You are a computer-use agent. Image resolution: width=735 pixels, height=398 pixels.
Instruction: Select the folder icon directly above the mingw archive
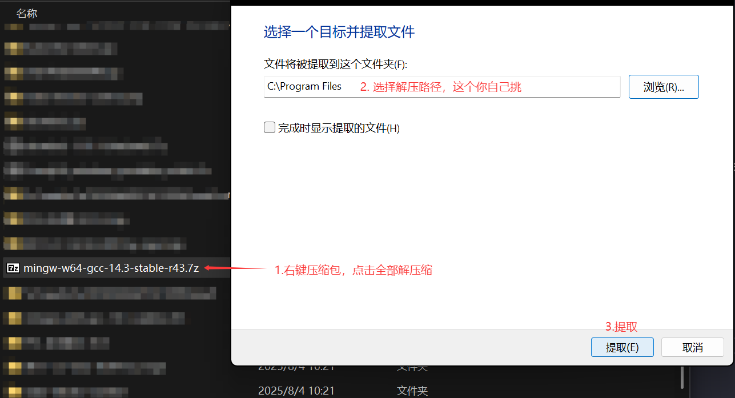pyautogui.click(x=14, y=244)
